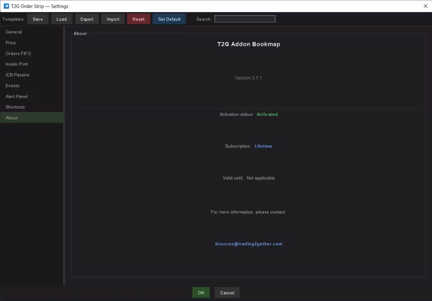Click the Valid until label
The width and height of the screenshot is (432, 301).
pyautogui.click(x=233, y=178)
